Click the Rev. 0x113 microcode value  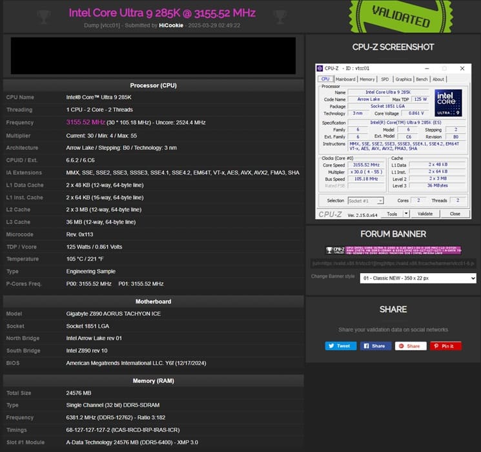pyautogui.click(x=79, y=234)
